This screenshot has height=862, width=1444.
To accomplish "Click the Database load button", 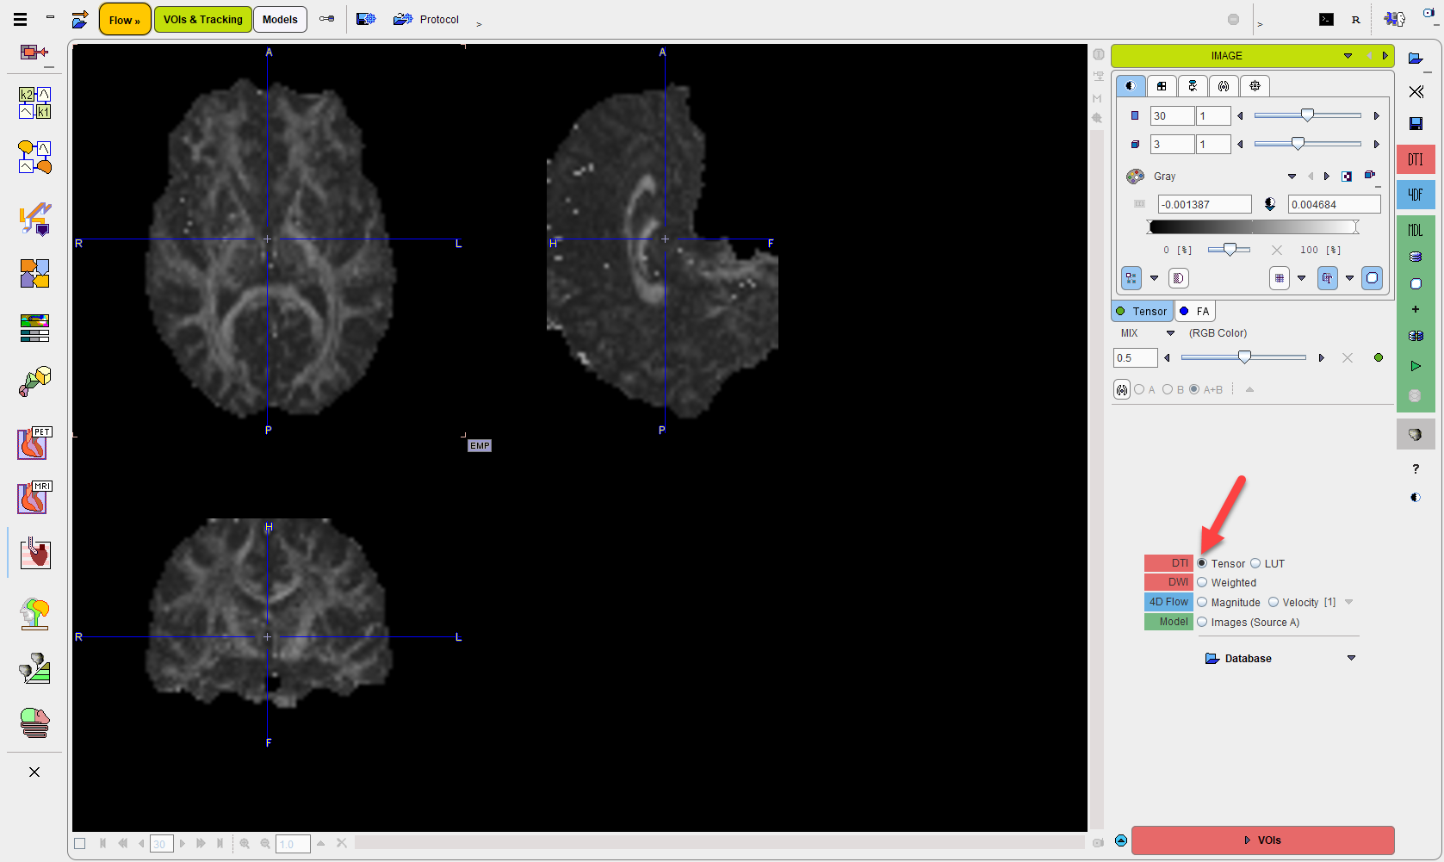I will tap(1238, 659).
